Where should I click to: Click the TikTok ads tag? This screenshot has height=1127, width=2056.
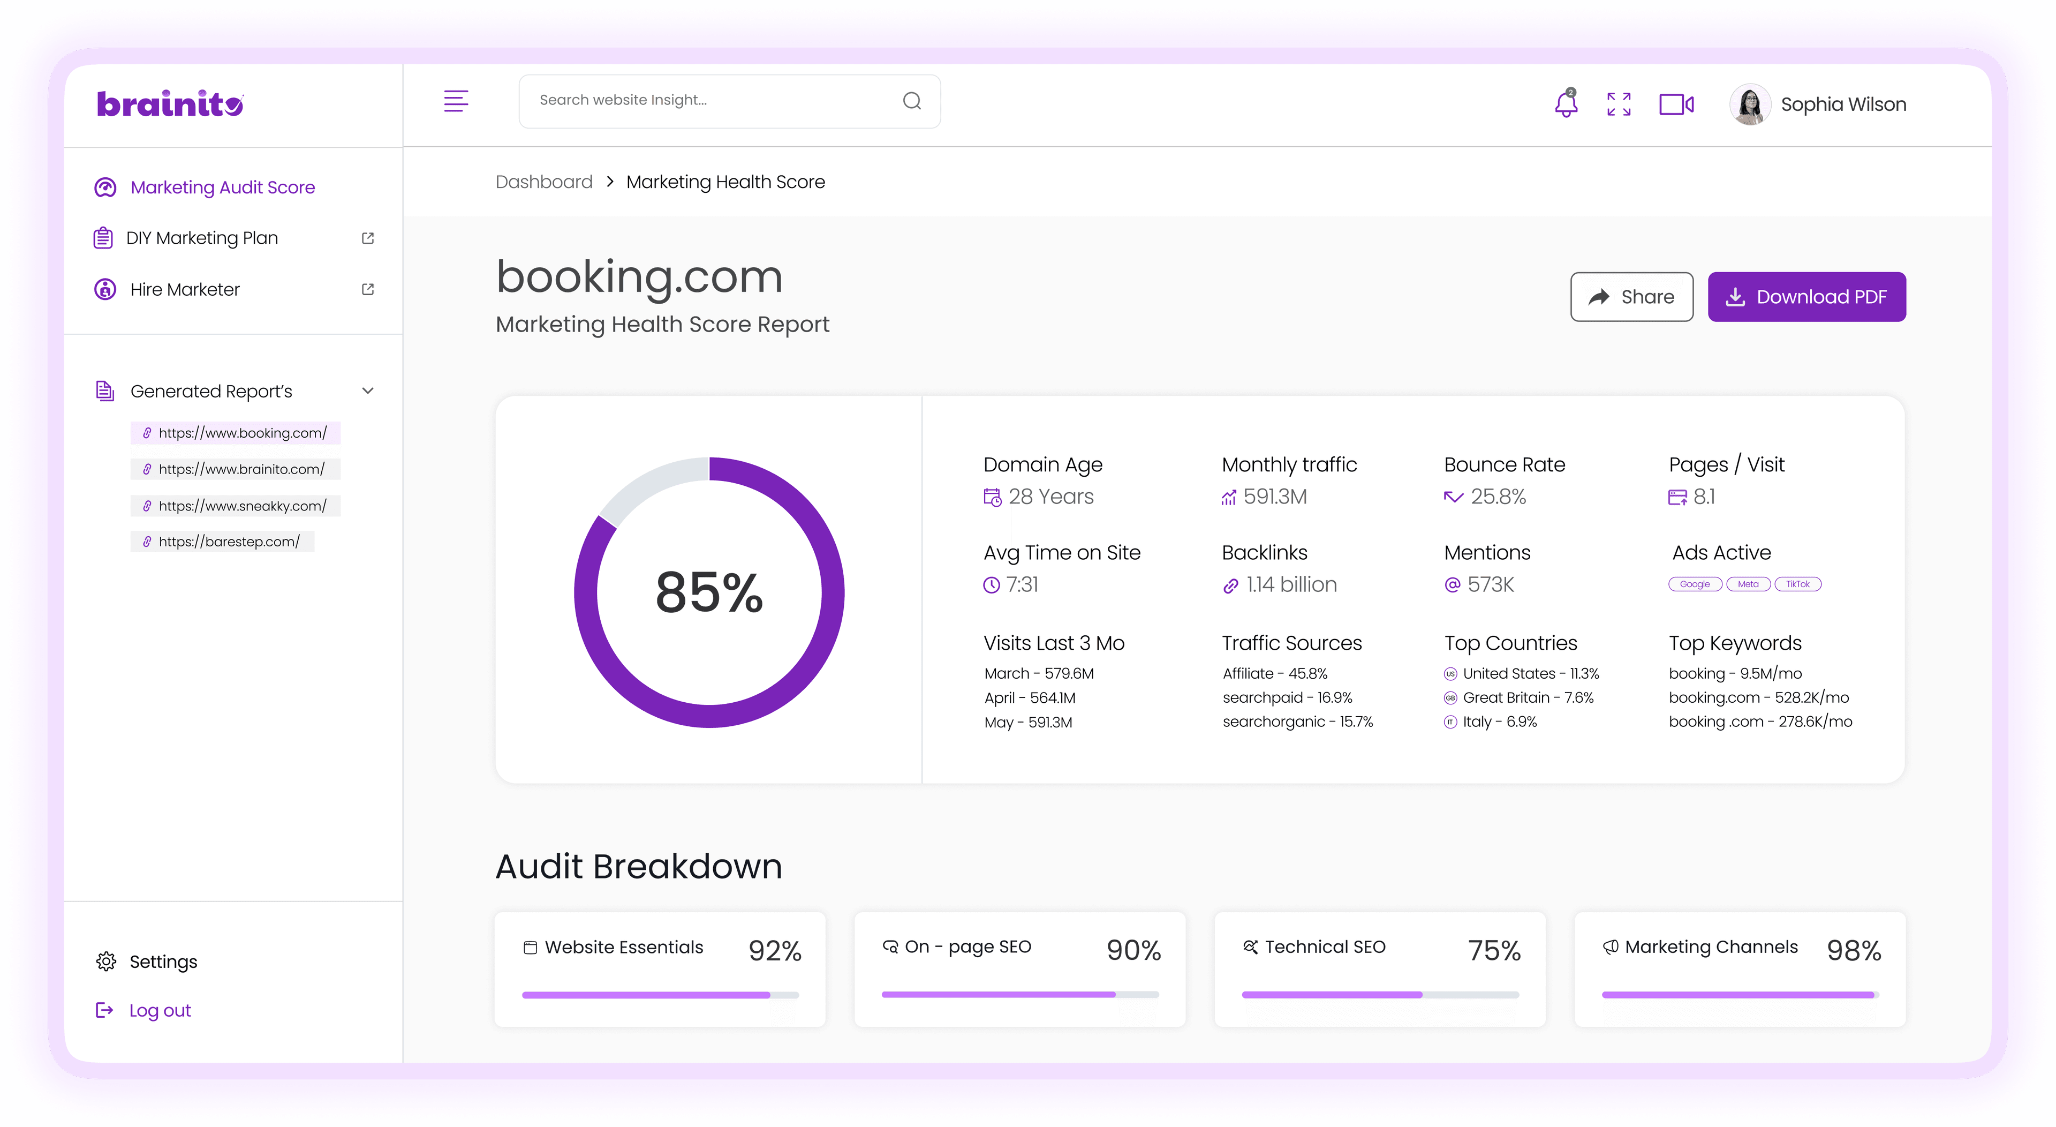click(x=1797, y=584)
